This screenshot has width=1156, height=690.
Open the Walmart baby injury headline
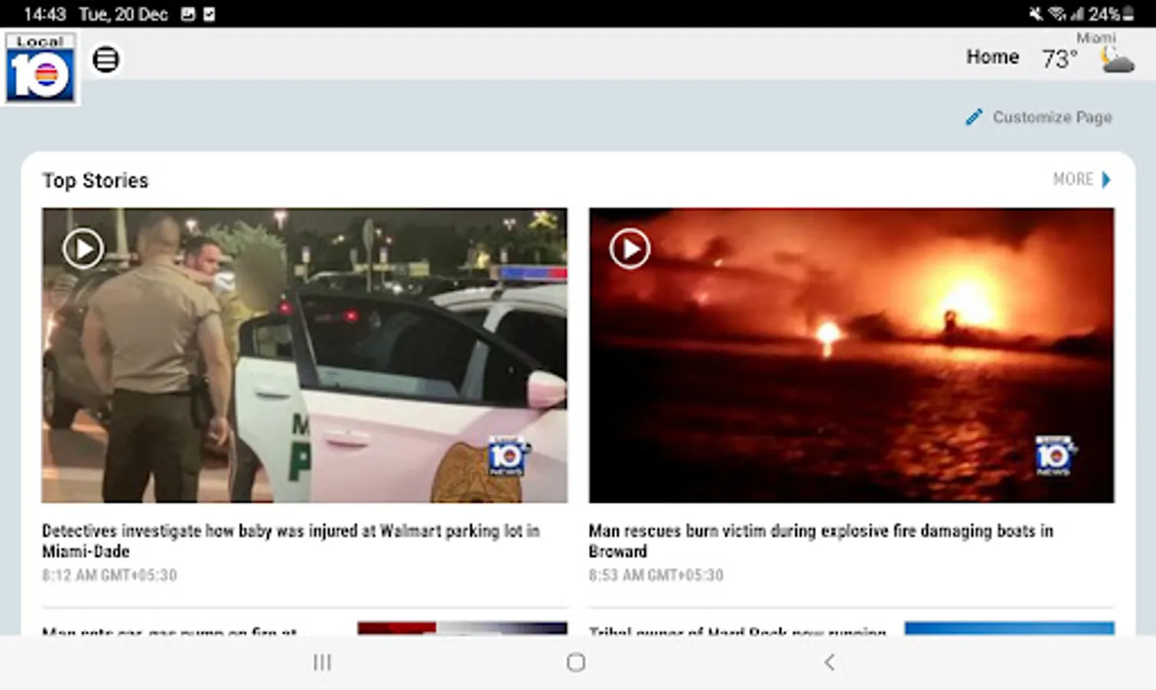pyautogui.click(x=292, y=540)
